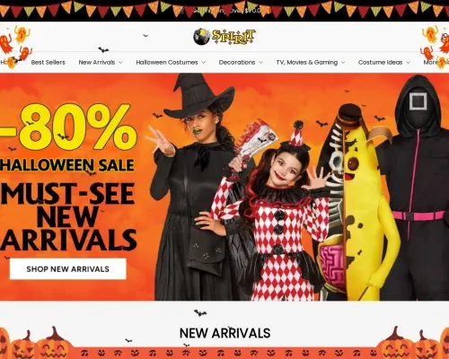Screen dimensions: 449x359
Task: Open the Best Sellers menu item
Action: coord(48,63)
